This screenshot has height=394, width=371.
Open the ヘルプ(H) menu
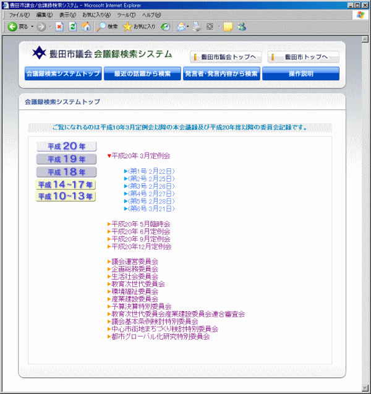tap(151, 15)
